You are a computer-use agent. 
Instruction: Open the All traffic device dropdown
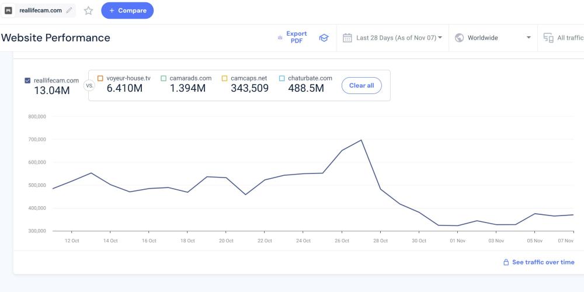coord(569,38)
